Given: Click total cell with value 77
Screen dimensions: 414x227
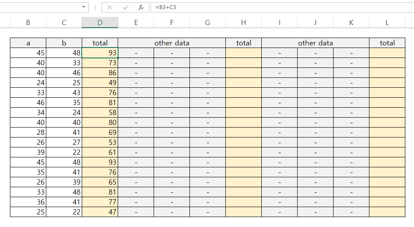Looking at the screenshot, I should [100, 202].
